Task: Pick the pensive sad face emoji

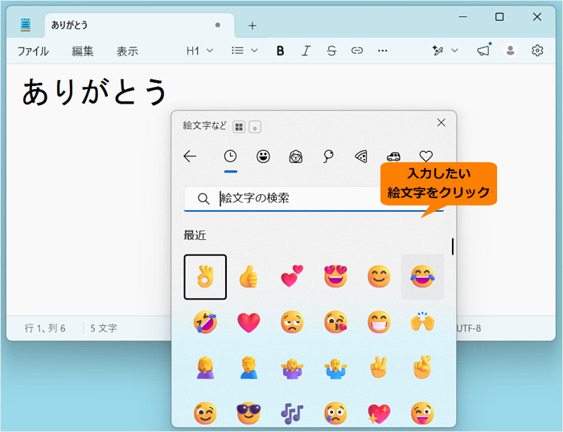Action: [292, 322]
